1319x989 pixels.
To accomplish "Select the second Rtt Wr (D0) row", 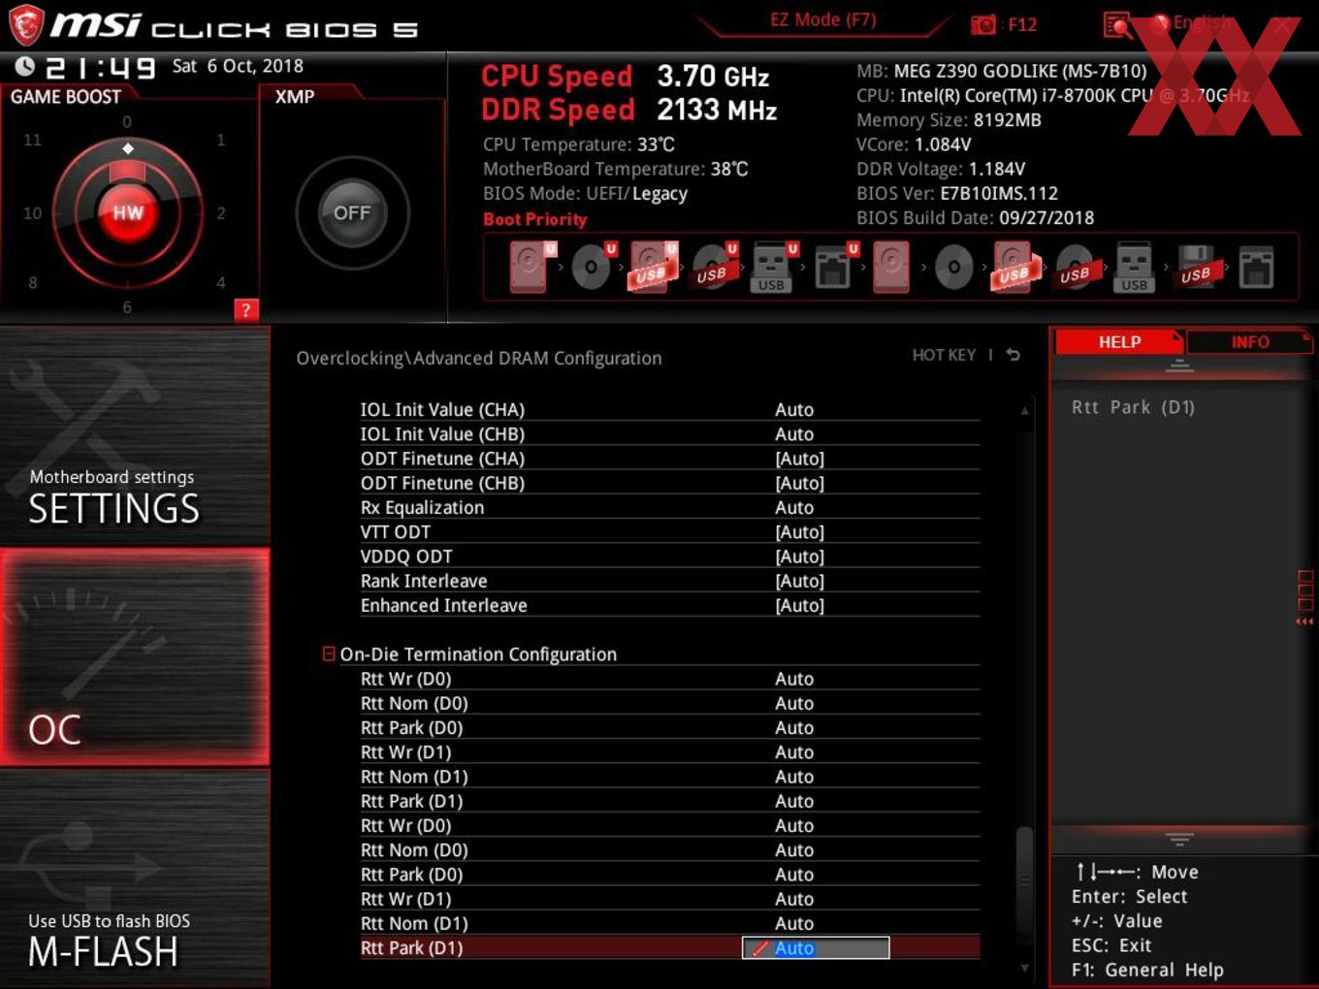I will click(669, 825).
